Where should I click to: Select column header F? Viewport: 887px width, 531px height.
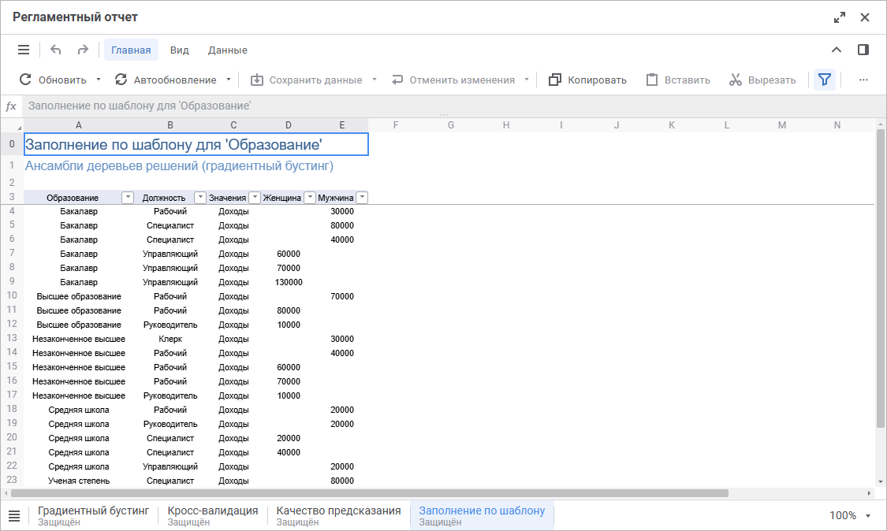click(x=396, y=125)
